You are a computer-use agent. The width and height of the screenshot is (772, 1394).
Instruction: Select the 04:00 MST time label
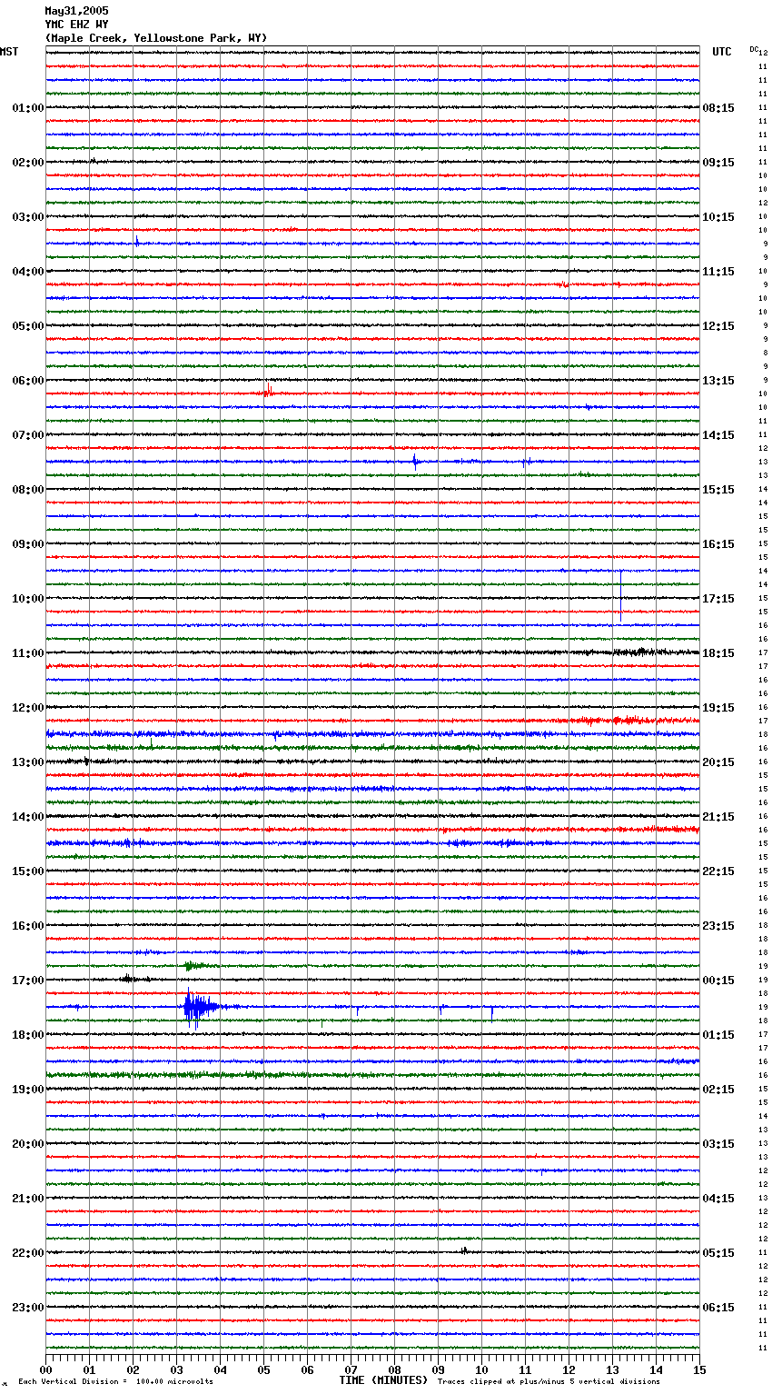28,272
